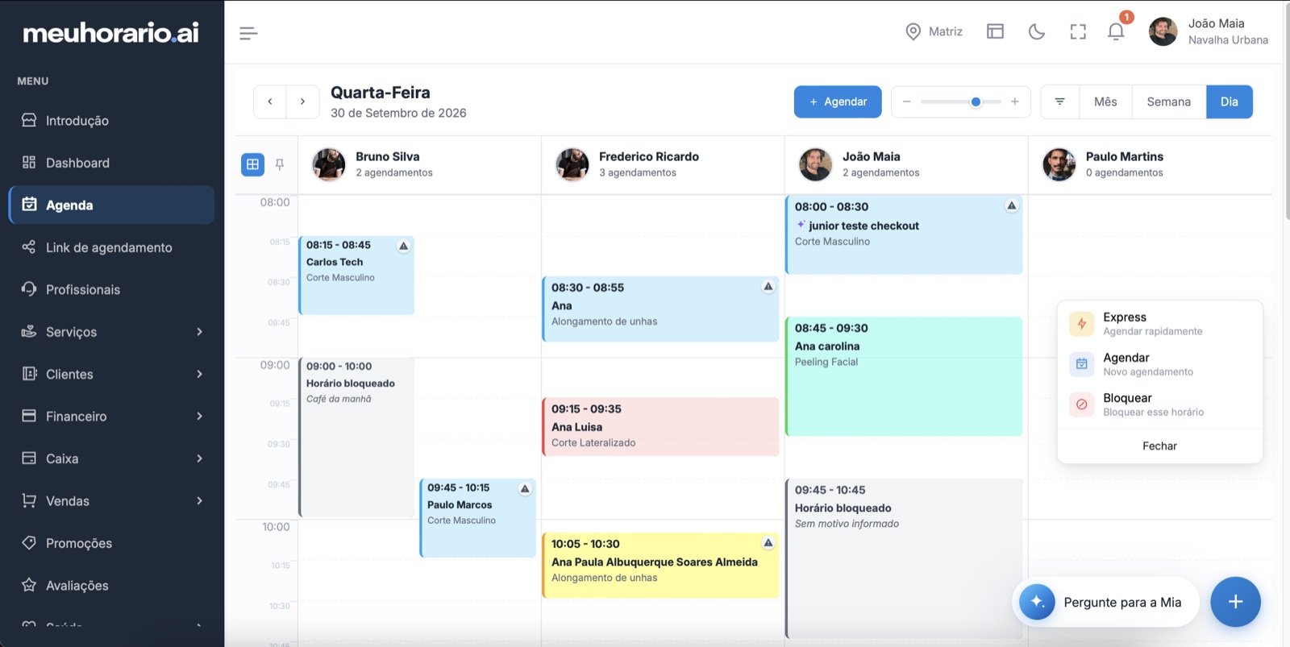Open Ana carolina Peeling Facial appointment
Screen dimensions: 1290x647
[x=904, y=376]
